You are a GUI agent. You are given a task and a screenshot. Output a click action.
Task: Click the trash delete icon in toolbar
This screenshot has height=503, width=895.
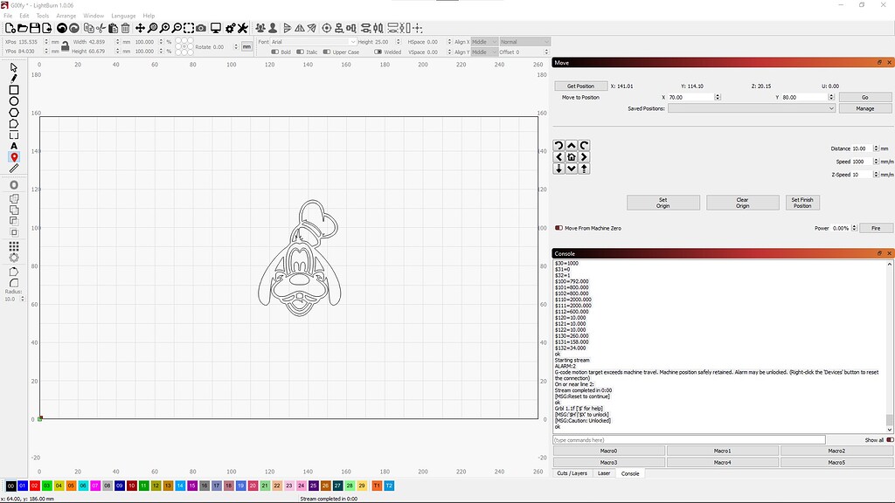125,29
